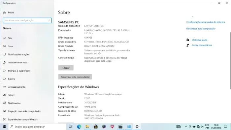Click the speaker volume tray icon
Image resolution: width=231 pixels, height=130 pixels.
click(x=202, y=127)
